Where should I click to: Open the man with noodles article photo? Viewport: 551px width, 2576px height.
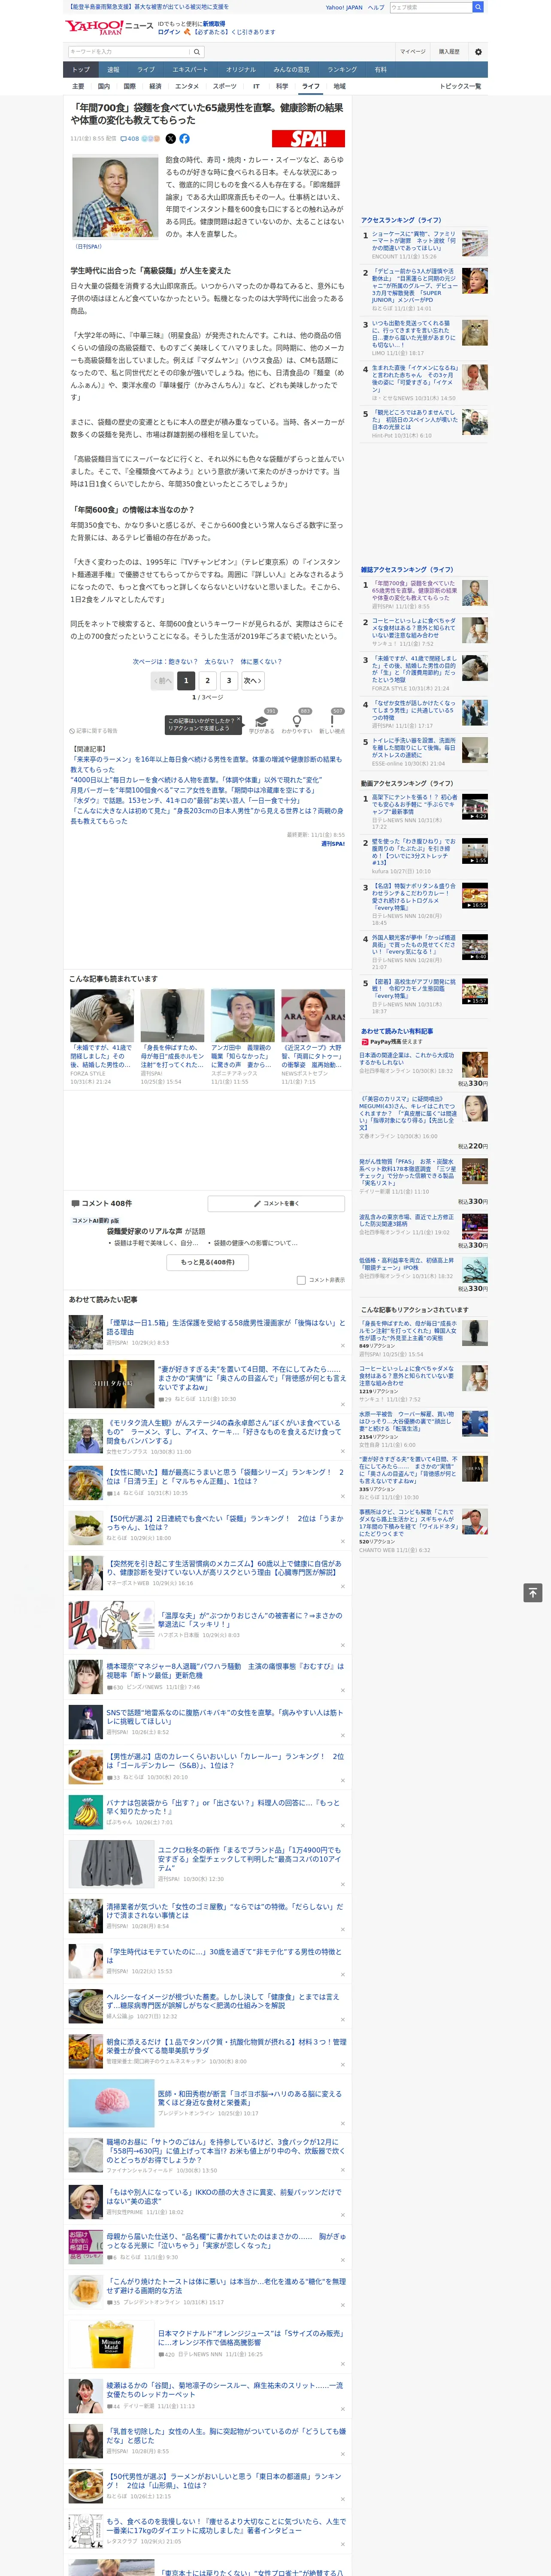[x=115, y=197]
